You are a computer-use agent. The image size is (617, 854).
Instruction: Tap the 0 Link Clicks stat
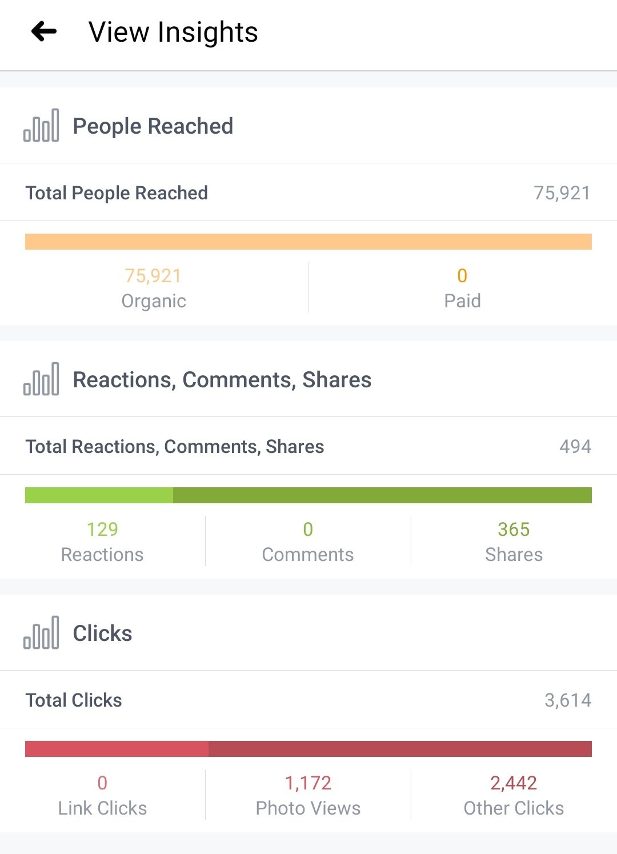tap(102, 795)
